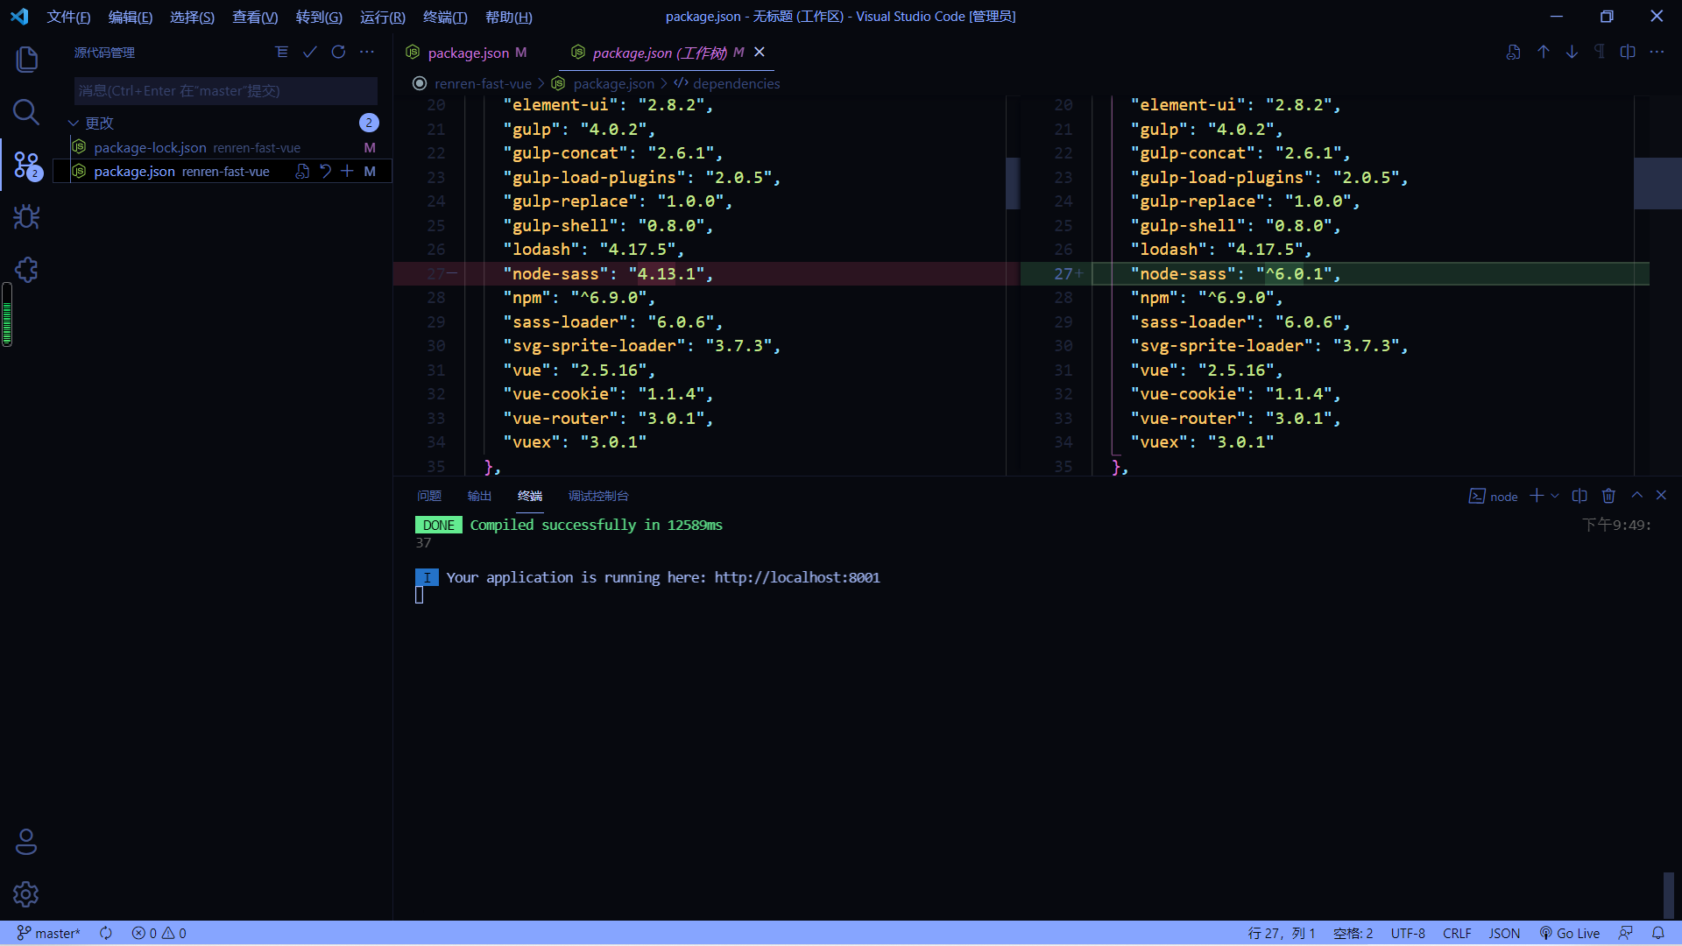This screenshot has height=946, width=1682.
Task: Switch to the 终端 terminal panel tab
Action: (530, 496)
